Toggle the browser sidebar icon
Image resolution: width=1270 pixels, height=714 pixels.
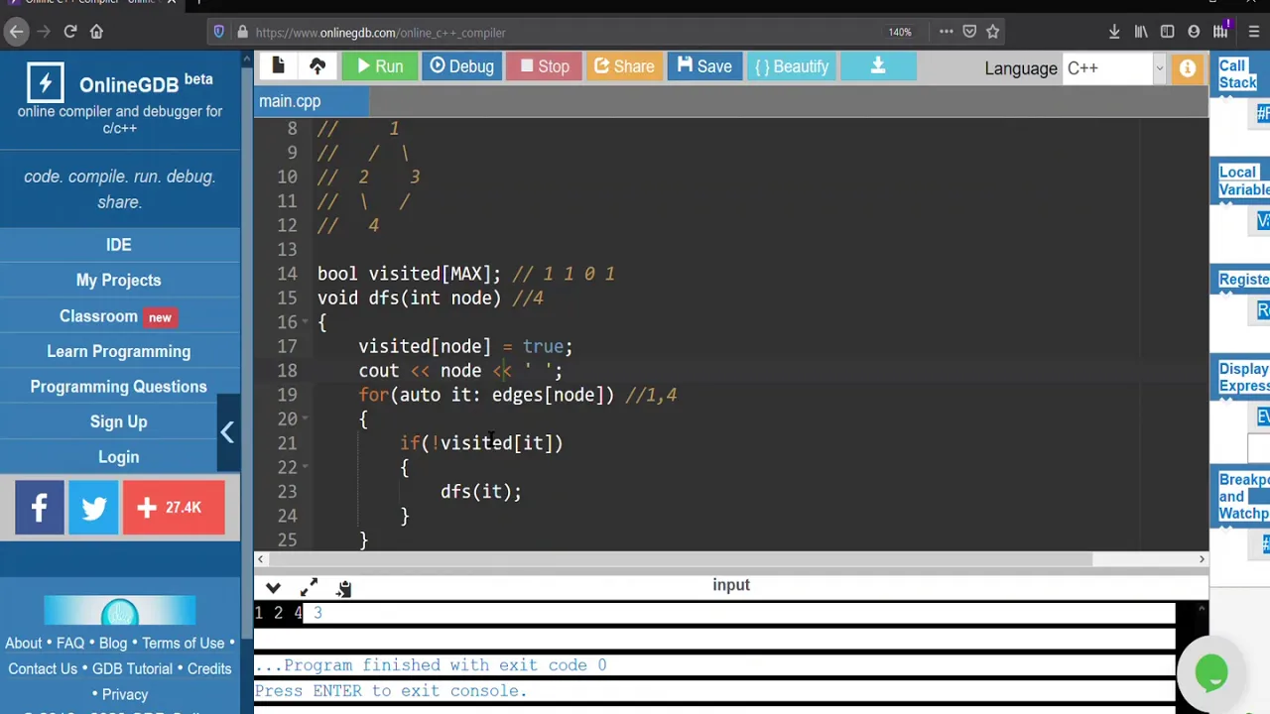1167,32
